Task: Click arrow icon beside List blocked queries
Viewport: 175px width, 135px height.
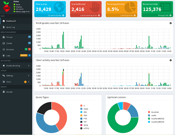Action: tap(99, 15)
